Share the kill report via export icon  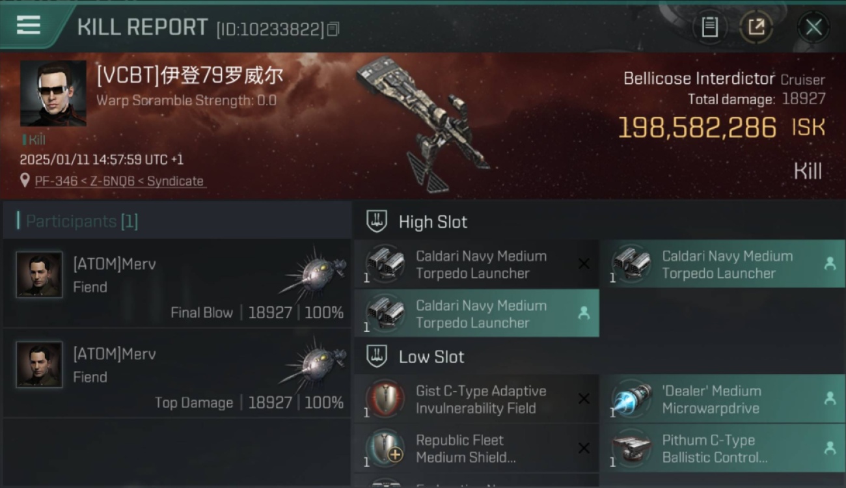click(756, 27)
